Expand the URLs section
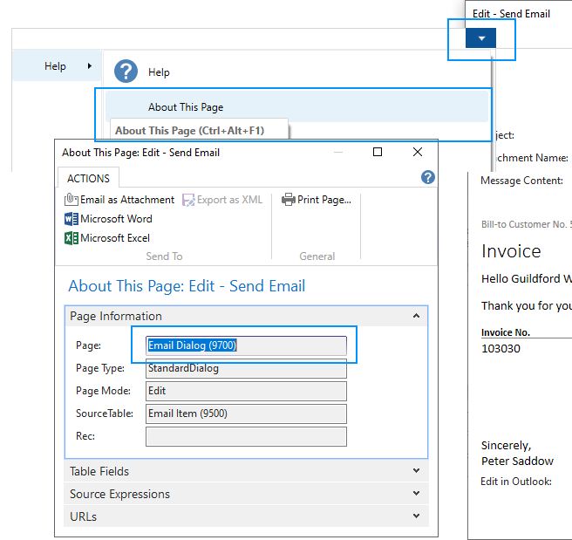 click(246, 516)
